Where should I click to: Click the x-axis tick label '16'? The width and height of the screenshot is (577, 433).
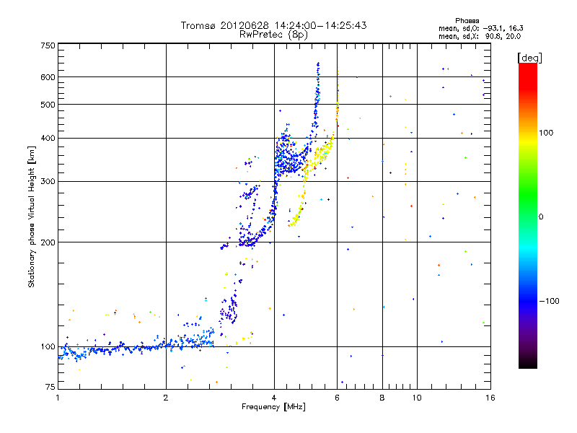tap(490, 398)
